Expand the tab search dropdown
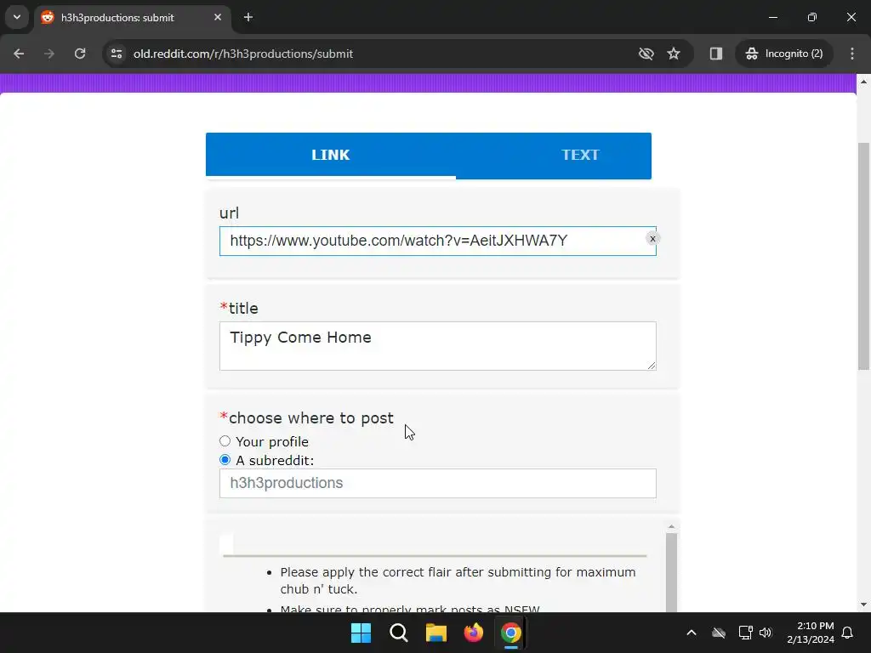This screenshot has height=653, width=871. click(17, 17)
